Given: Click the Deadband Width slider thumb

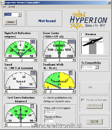Looking at the screenshot, I should (50, 91).
